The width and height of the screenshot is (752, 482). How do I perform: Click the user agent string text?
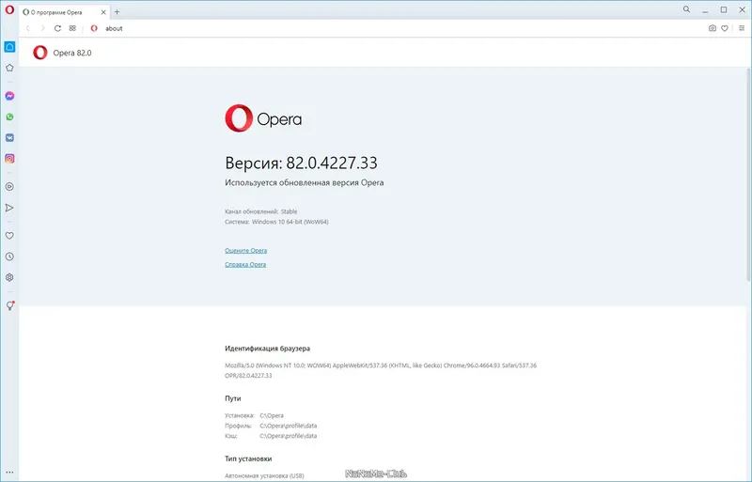click(x=381, y=370)
